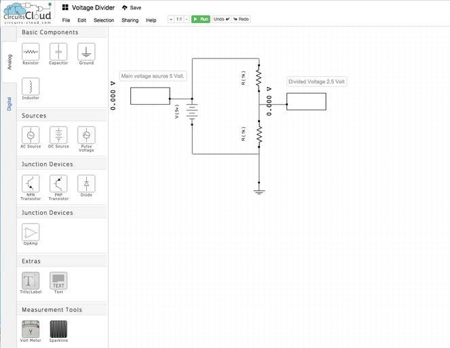Click the Undo button
The image size is (450, 348).
pyautogui.click(x=221, y=19)
